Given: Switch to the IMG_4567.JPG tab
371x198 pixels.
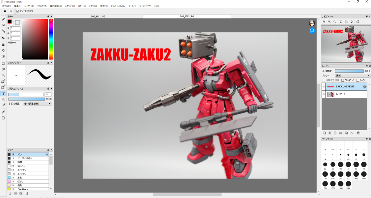Looking at the screenshot, I should point(98,17).
